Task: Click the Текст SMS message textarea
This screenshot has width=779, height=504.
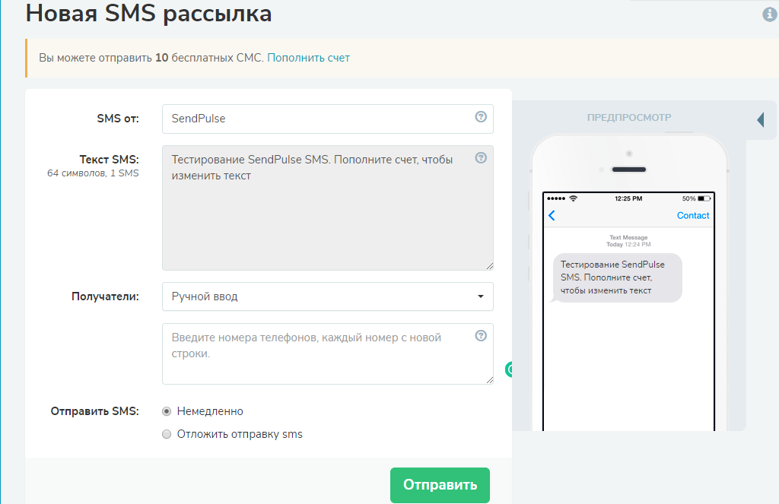Action: [327, 208]
